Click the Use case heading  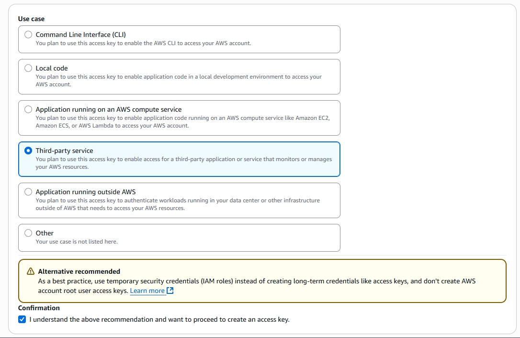[31, 19]
